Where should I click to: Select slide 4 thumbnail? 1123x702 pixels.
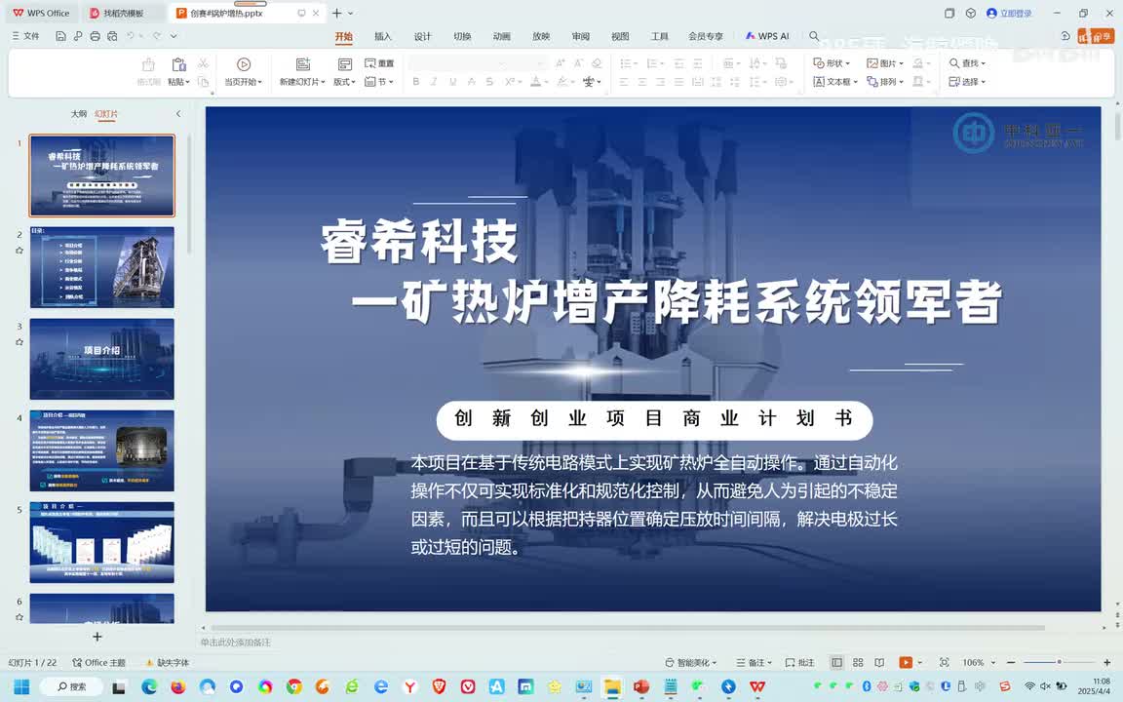tap(101, 450)
